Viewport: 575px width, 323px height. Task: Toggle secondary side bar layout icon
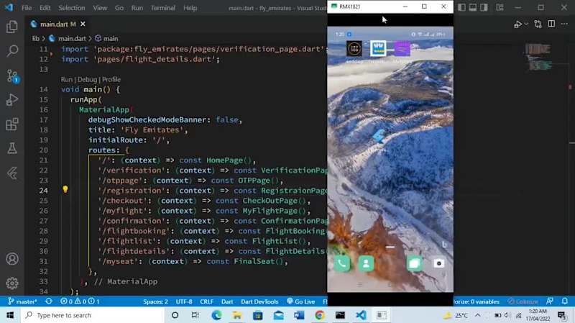tap(484, 7)
